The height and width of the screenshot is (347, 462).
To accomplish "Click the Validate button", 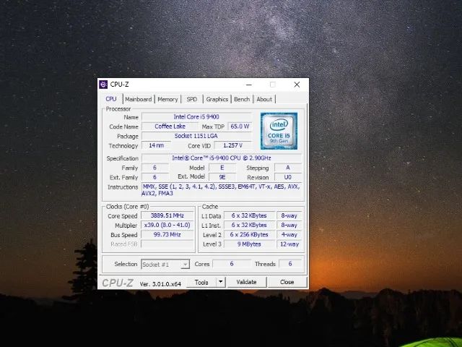I will [x=247, y=283].
